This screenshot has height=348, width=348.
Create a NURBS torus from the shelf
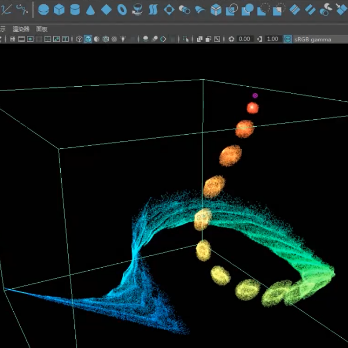[122, 10]
